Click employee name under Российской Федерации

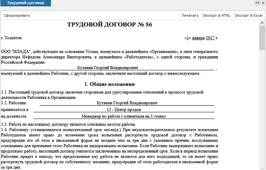[x=107, y=68]
